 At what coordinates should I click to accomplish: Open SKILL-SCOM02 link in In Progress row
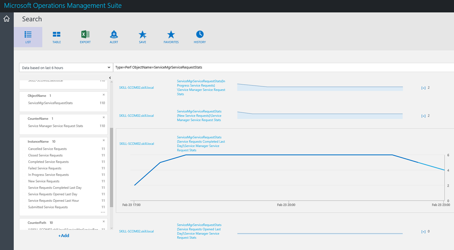pyautogui.click(x=136, y=87)
